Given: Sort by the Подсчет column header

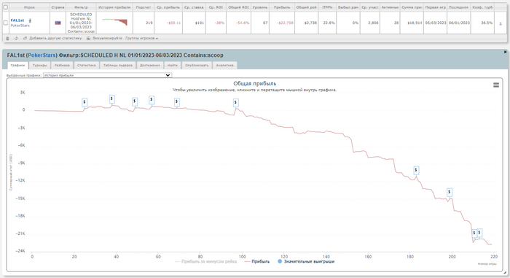Looking at the screenshot, I should point(144,7).
